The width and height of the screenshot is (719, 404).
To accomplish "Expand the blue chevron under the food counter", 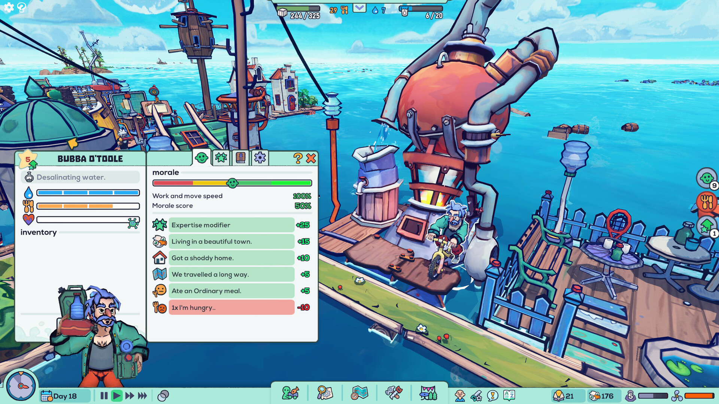I will [359, 8].
